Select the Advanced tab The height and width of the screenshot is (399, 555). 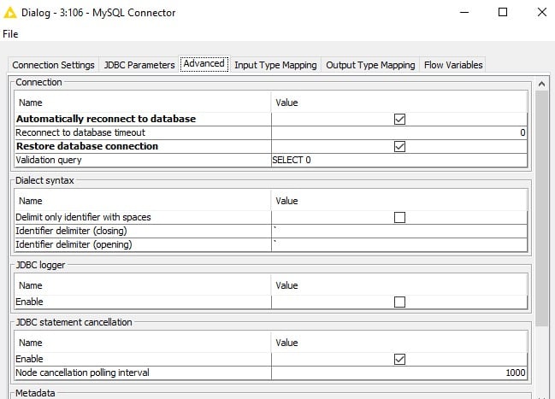[204, 64]
